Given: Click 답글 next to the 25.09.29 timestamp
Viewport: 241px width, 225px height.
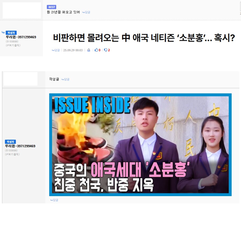Looking at the screenshot, I should click(x=56, y=50).
